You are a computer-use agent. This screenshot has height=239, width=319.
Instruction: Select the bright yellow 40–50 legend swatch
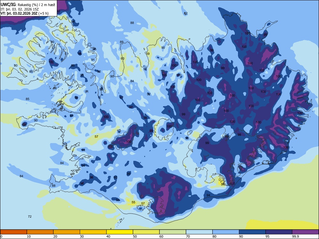point(120,232)
